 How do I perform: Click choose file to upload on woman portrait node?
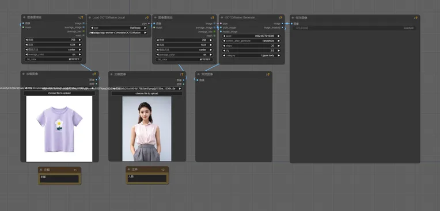(146, 93)
